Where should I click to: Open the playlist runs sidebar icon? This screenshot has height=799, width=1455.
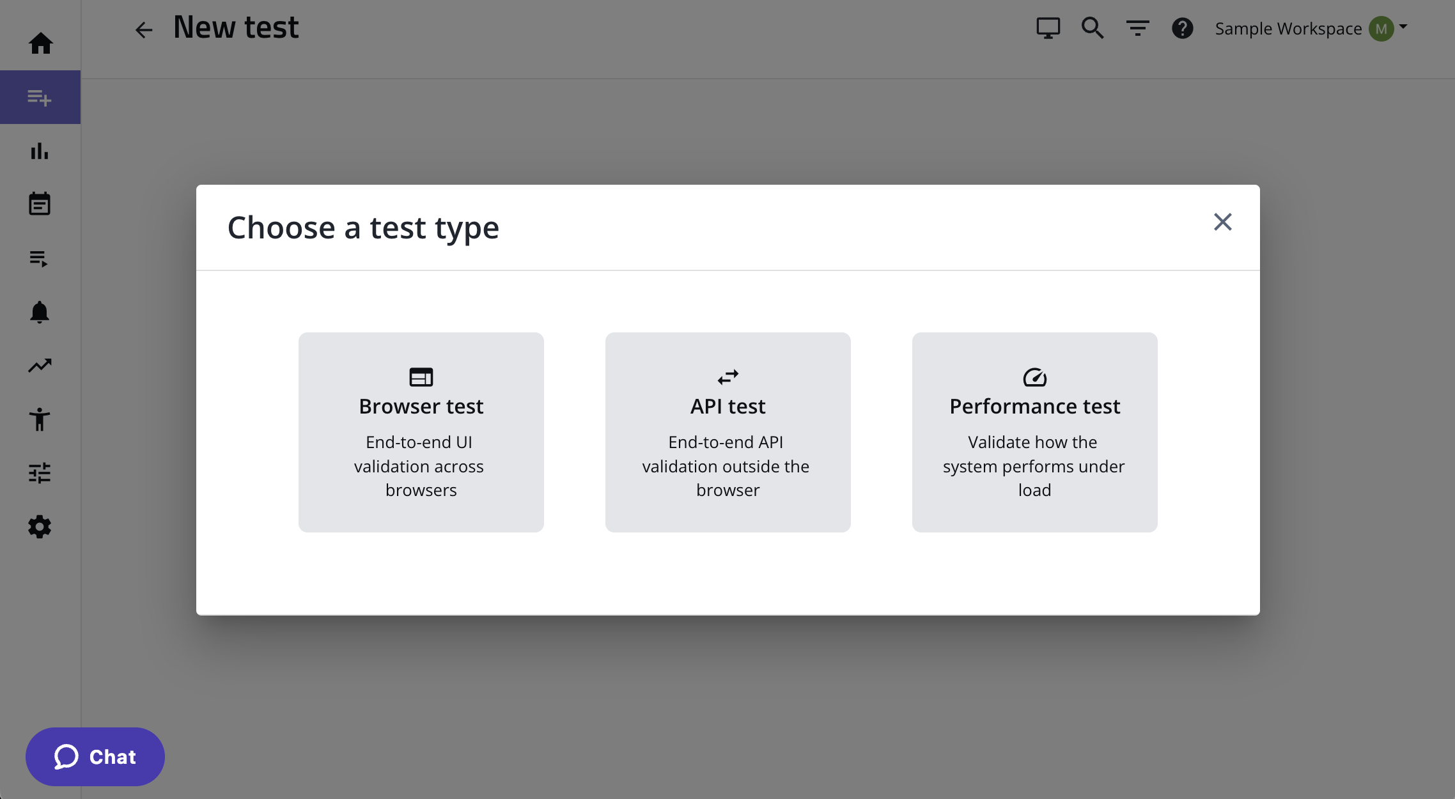pyautogui.click(x=40, y=258)
